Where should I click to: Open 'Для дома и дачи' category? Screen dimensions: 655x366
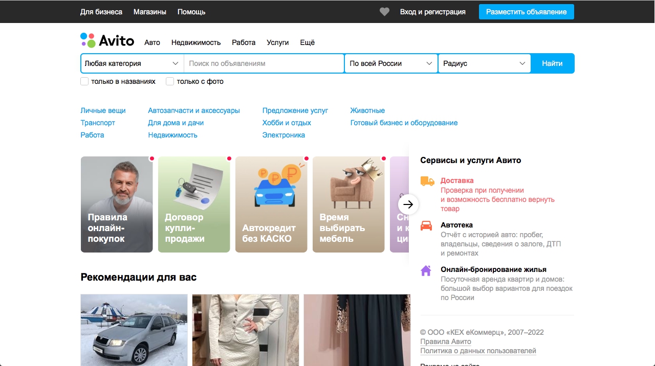click(176, 123)
